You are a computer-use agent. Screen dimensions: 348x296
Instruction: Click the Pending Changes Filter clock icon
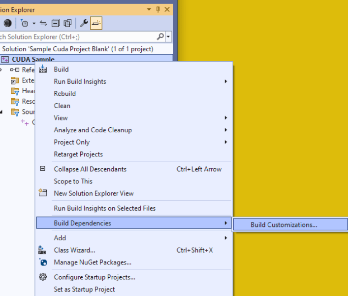(x=24, y=23)
